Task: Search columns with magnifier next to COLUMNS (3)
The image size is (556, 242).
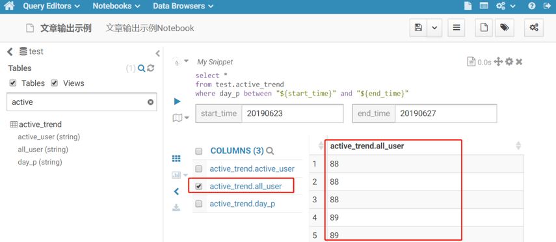Action: 270,151
